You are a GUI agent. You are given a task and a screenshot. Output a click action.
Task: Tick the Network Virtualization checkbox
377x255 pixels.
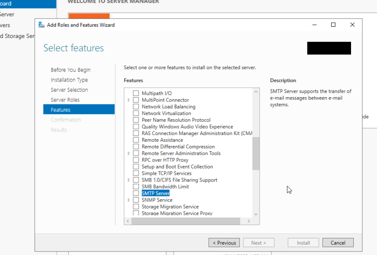point(136,113)
